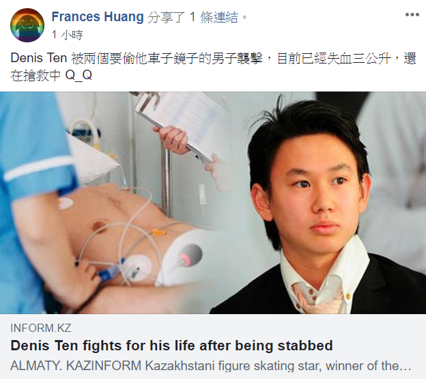Open the INFORM.KZ link preview image
This screenshot has width=426, height=379.
(213, 203)
